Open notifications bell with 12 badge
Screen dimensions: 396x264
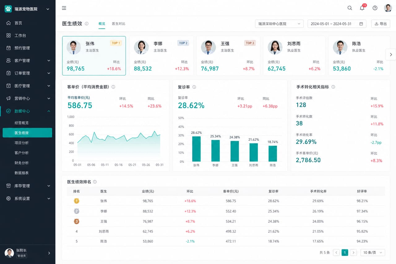[x=362, y=8]
